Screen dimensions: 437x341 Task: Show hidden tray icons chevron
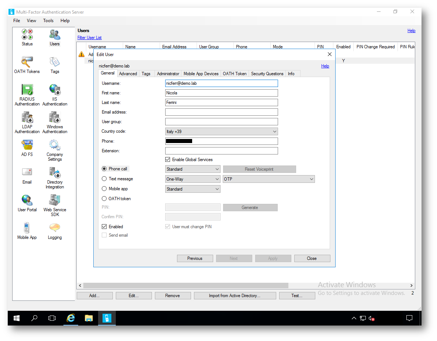[354, 318]
